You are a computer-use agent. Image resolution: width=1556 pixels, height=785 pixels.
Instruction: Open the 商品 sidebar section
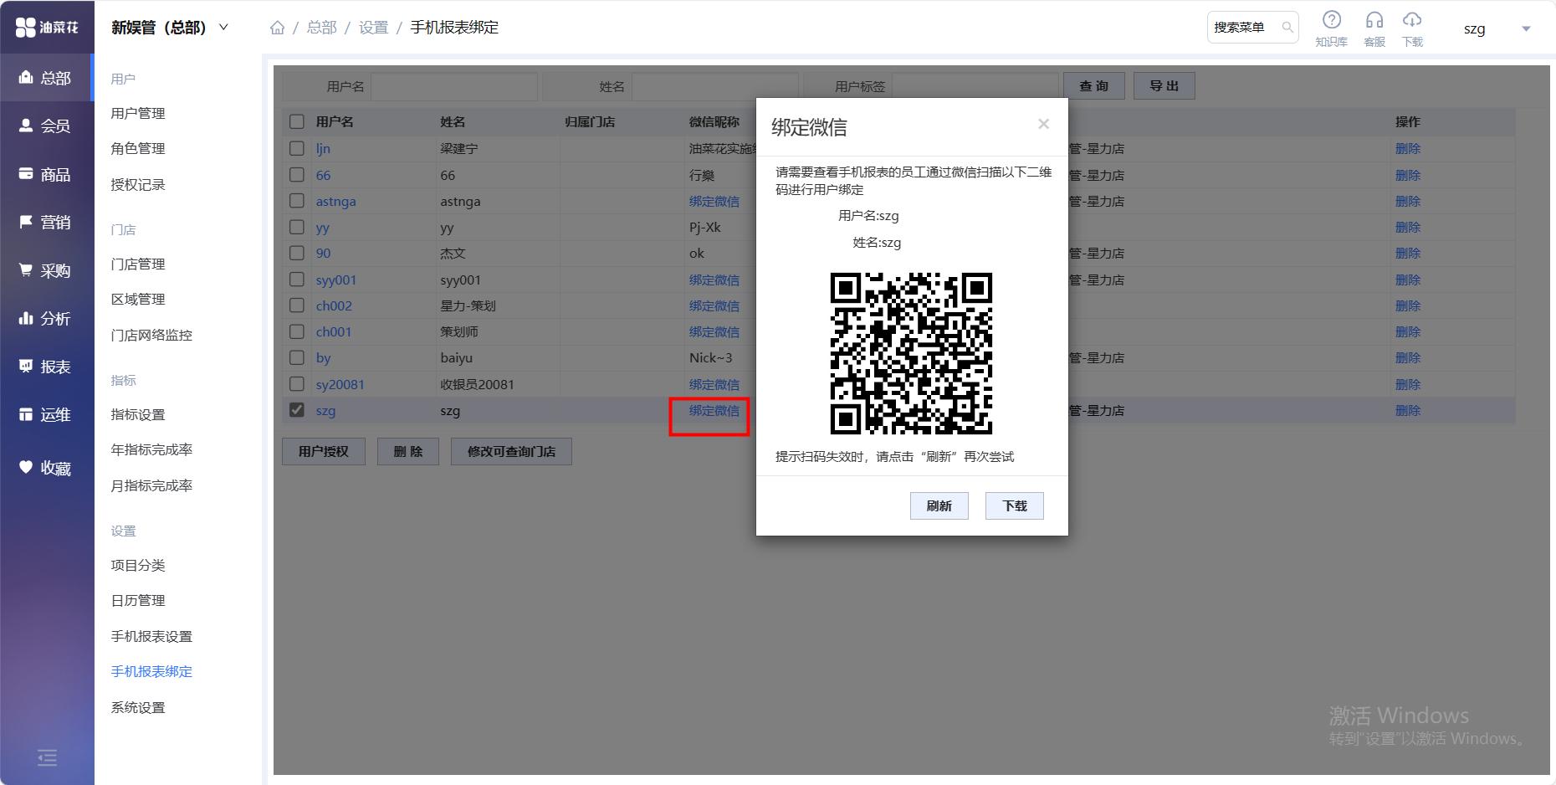click(x=47, y=174)
